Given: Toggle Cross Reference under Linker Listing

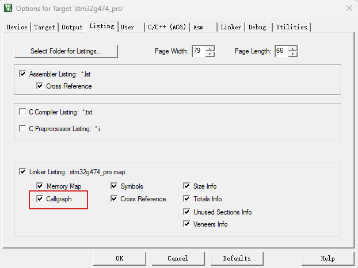Looking at the screenshot, I should 114,199.
